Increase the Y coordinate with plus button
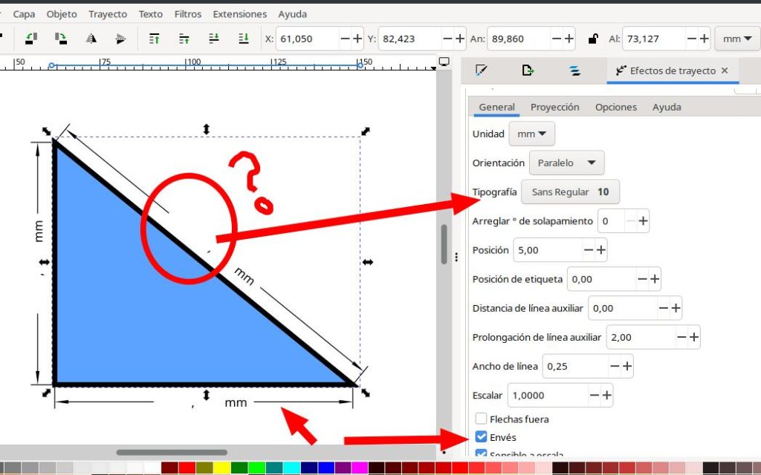 (x=460, y=39)
